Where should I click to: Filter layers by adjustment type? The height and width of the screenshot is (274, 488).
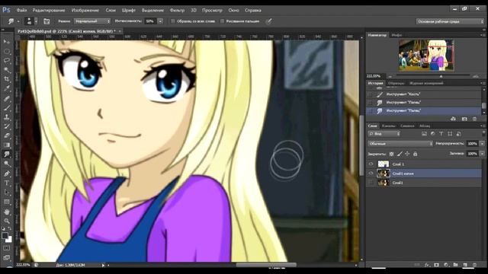tap(432, 134)
